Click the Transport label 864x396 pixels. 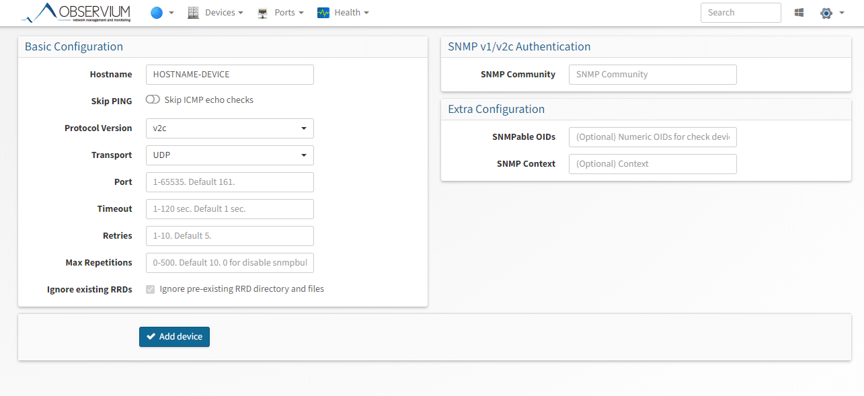[112, 155]
